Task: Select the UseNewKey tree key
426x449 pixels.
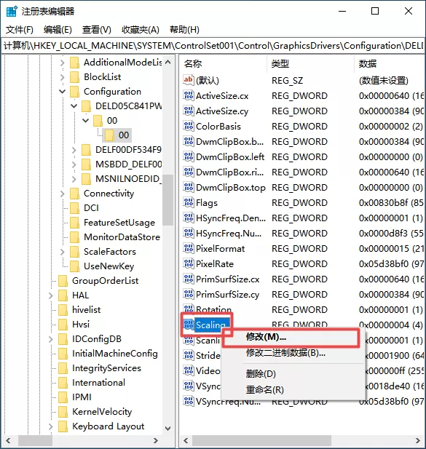Action: [109, 266]
